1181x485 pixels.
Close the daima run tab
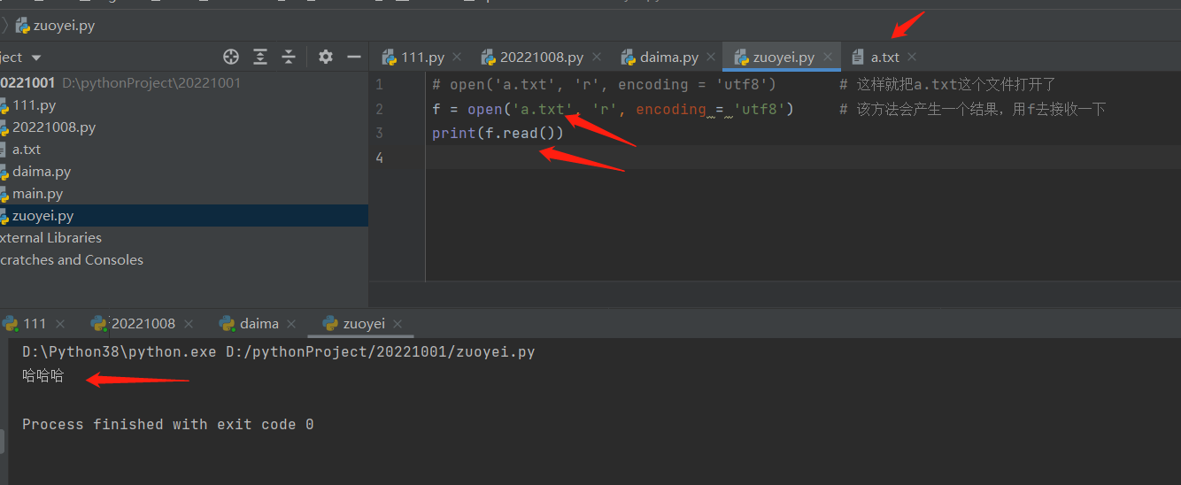292,324
